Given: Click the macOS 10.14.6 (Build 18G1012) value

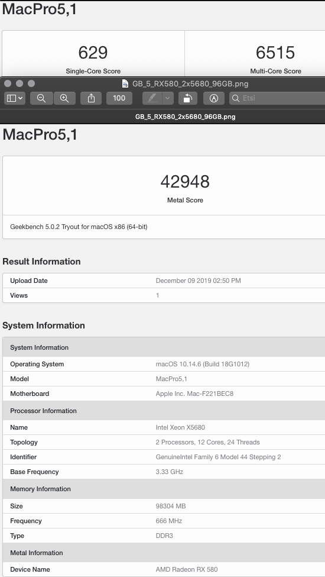Looking at the screenshot, I should (202, 364).
